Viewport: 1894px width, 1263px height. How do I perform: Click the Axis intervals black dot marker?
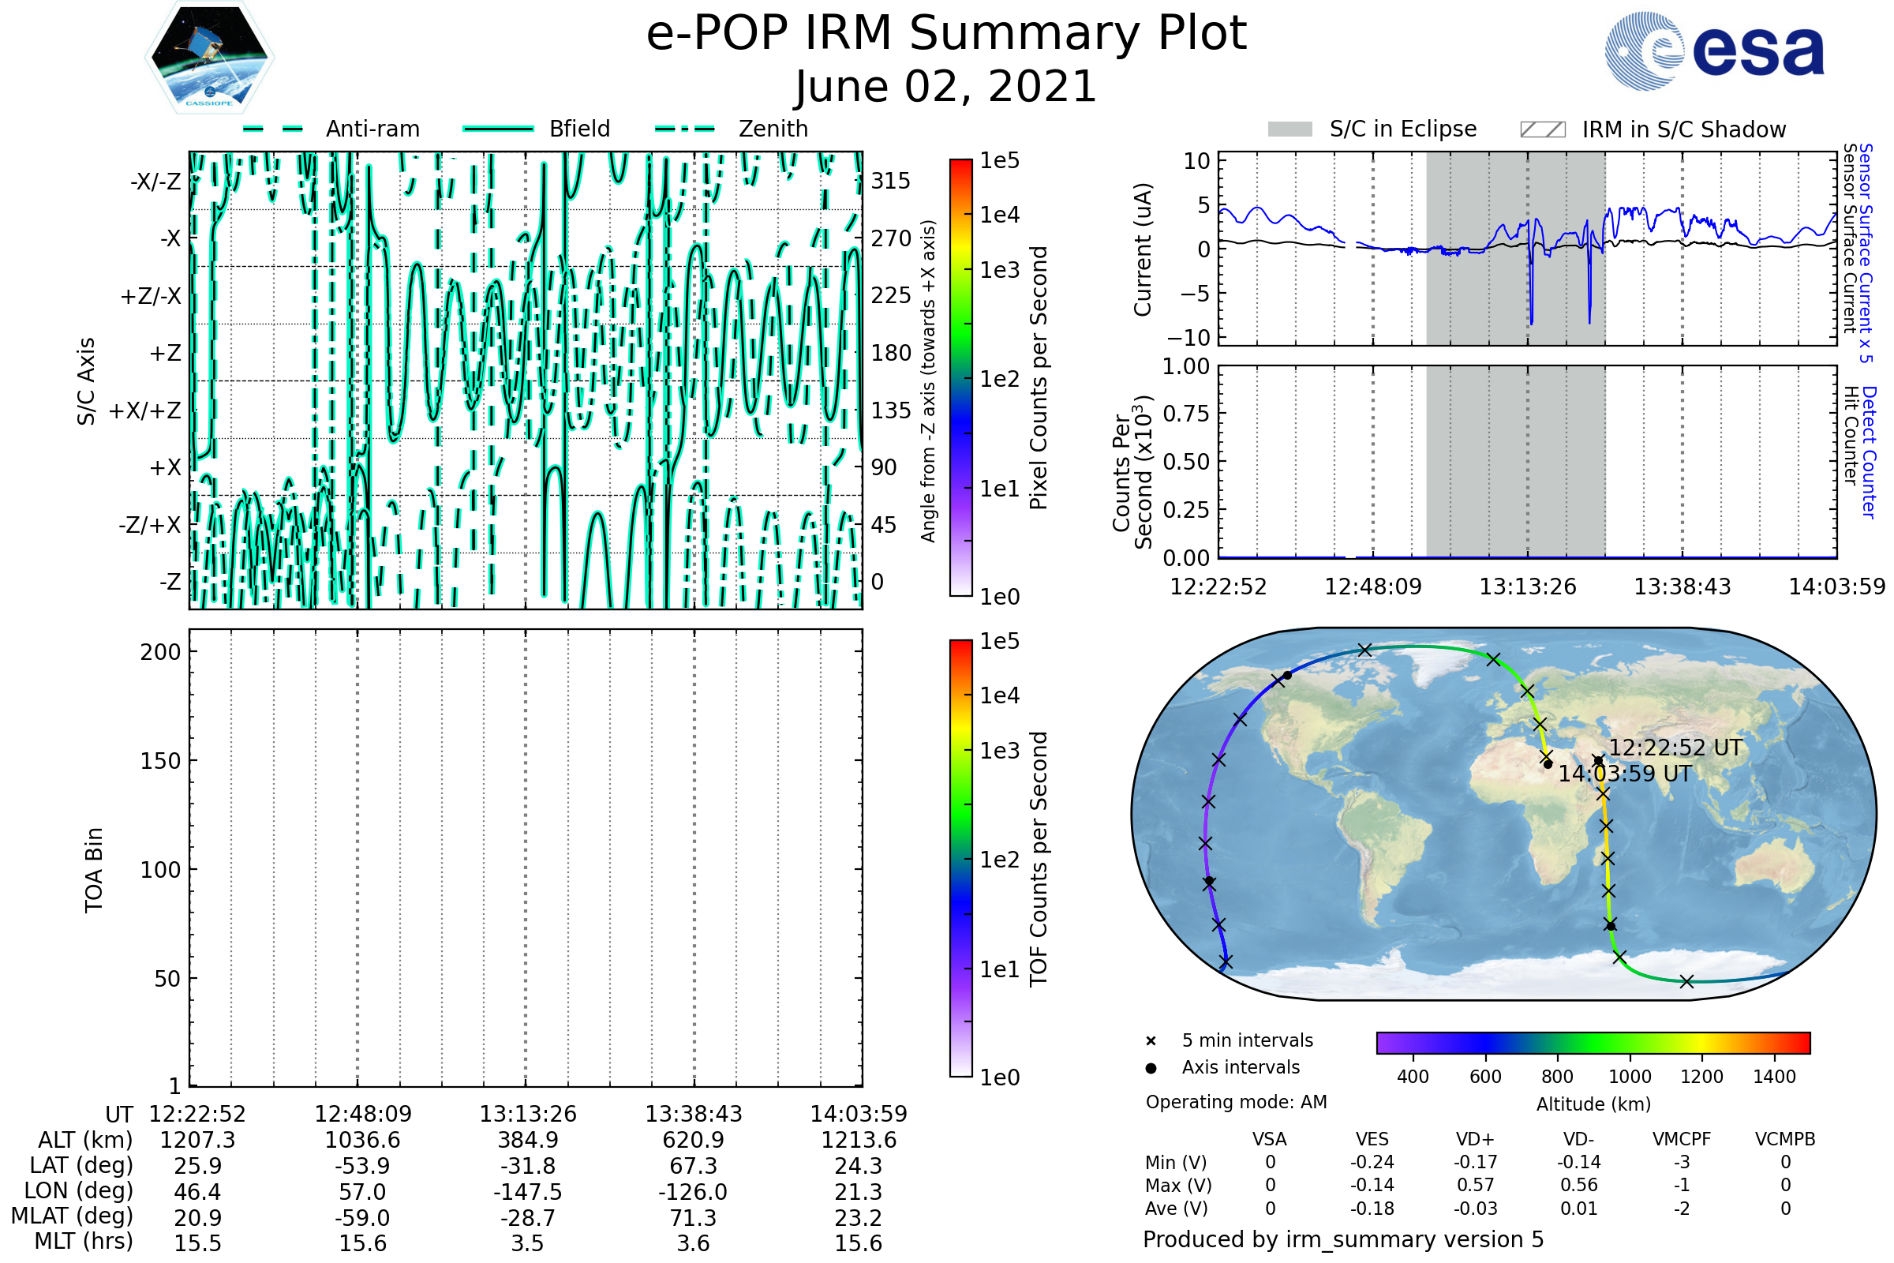pyautogui.click(x=1151, y=1068)
